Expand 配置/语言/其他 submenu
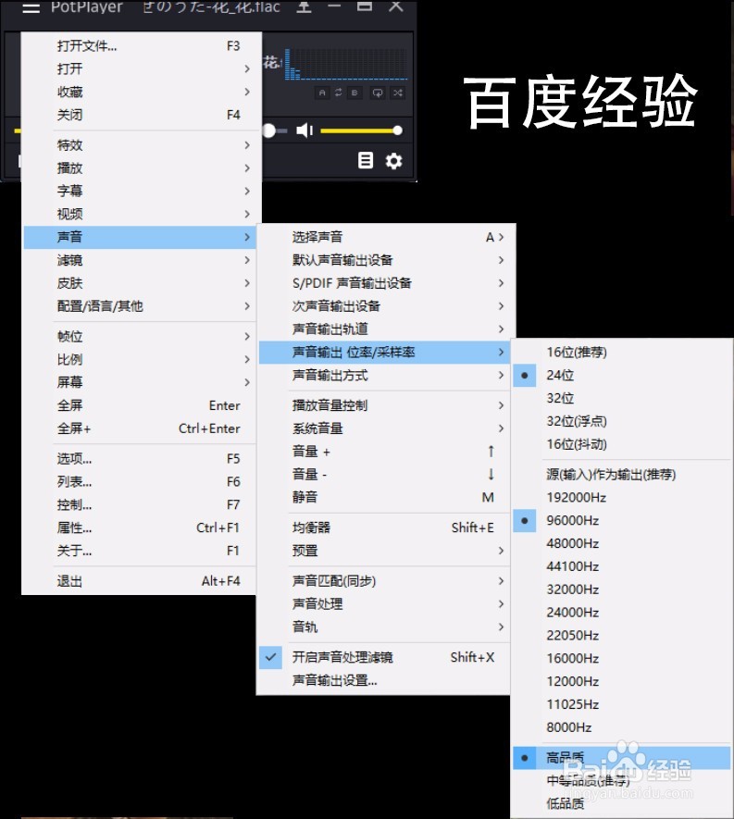Image resolution: width=734 pixels, height=819 pixels. tap(140, 306)
